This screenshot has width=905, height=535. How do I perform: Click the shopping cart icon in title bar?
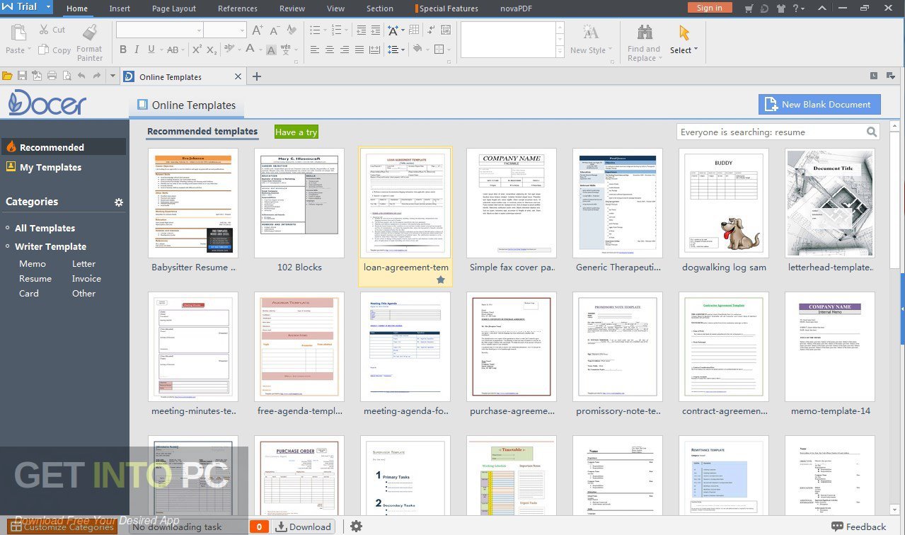tap(749, 8)
